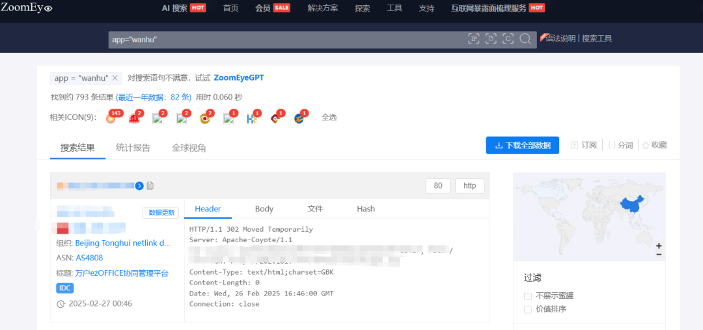Switch to 搜索结果 tab
The image size is (703, 330).
tap(77, 148)
